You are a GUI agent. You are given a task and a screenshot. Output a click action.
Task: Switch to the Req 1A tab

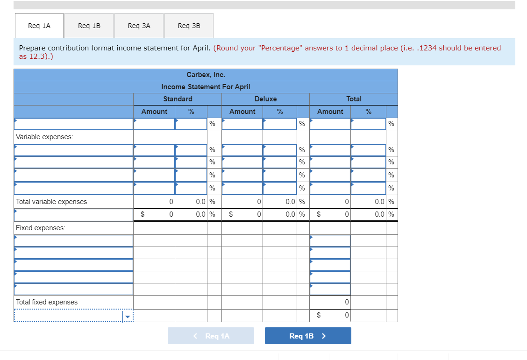pos(39,26)
